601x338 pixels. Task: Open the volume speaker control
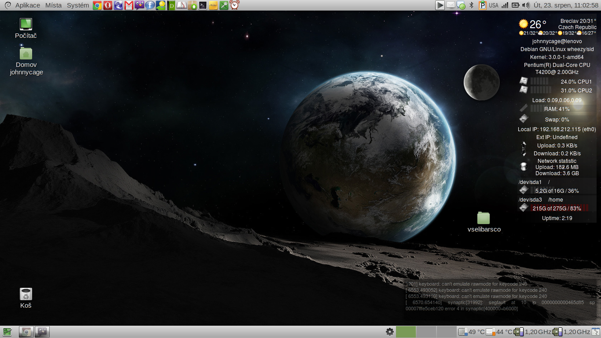tap(526, 5)
